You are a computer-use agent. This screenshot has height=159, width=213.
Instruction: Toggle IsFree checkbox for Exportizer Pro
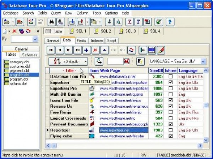[x=170, y=89]
